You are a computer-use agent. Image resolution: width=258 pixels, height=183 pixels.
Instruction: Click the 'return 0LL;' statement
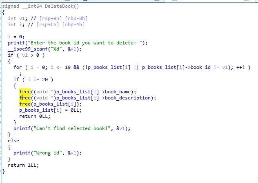[35, 116]
